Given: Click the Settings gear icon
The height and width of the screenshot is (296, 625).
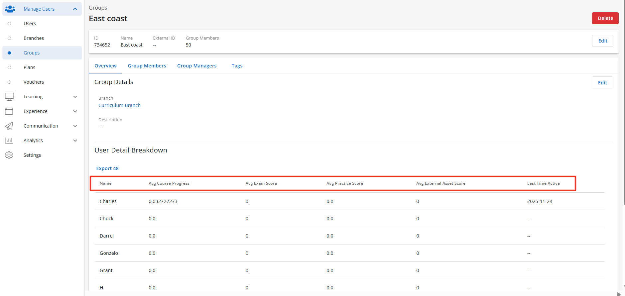Looking at the screenshot, I should click(9, 155).
